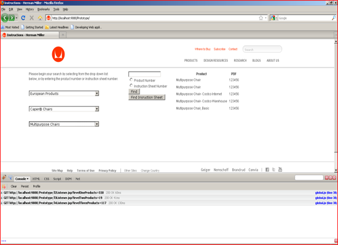Click the stop loading X icon
Image resolution: width=338 pixels, height=245 pixels.
pos(32,18)
